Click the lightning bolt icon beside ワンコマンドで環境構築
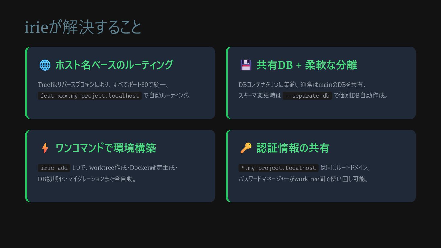 pos(45,148)
